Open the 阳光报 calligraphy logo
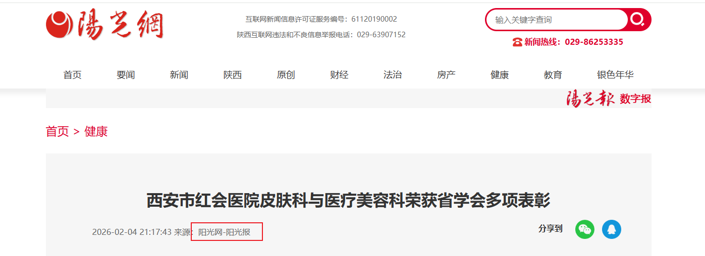Screen dimensions: 705x256 coord(590,99)
